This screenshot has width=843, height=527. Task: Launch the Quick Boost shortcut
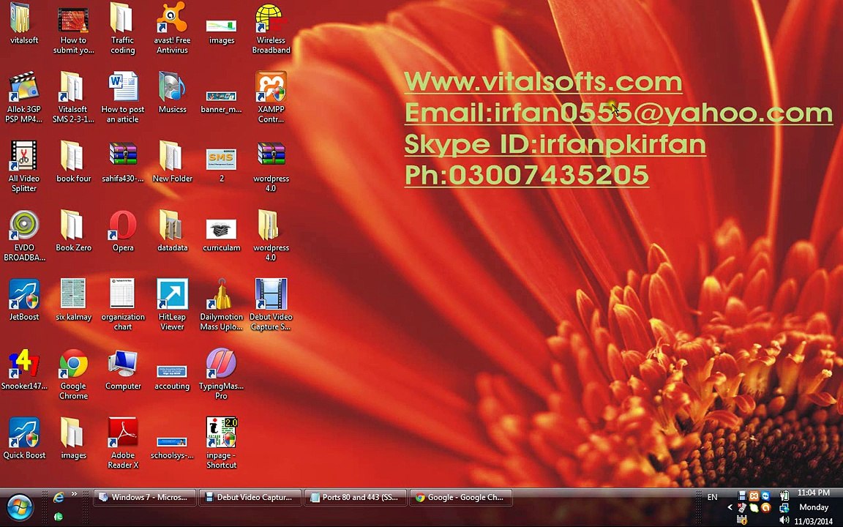[x=23, y=439]
